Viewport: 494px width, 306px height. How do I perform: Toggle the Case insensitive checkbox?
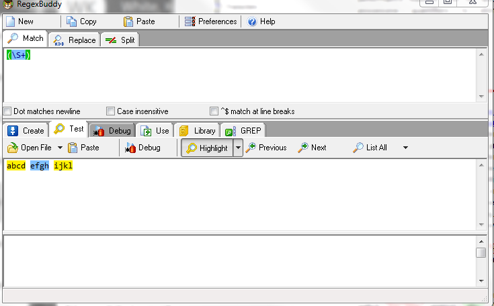point(111,111)
